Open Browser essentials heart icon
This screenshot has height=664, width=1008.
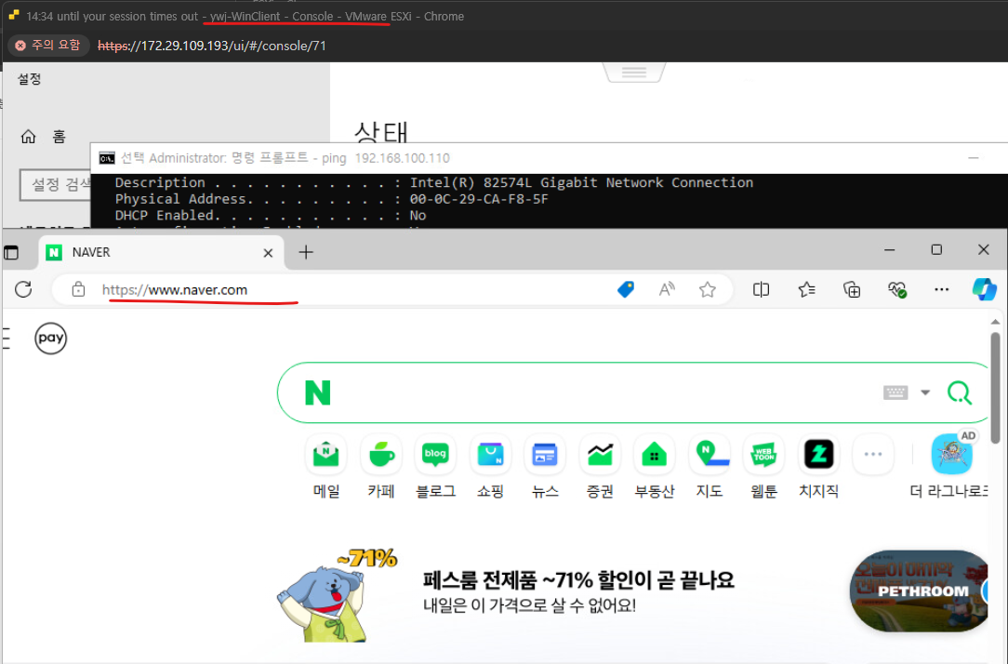896,290
